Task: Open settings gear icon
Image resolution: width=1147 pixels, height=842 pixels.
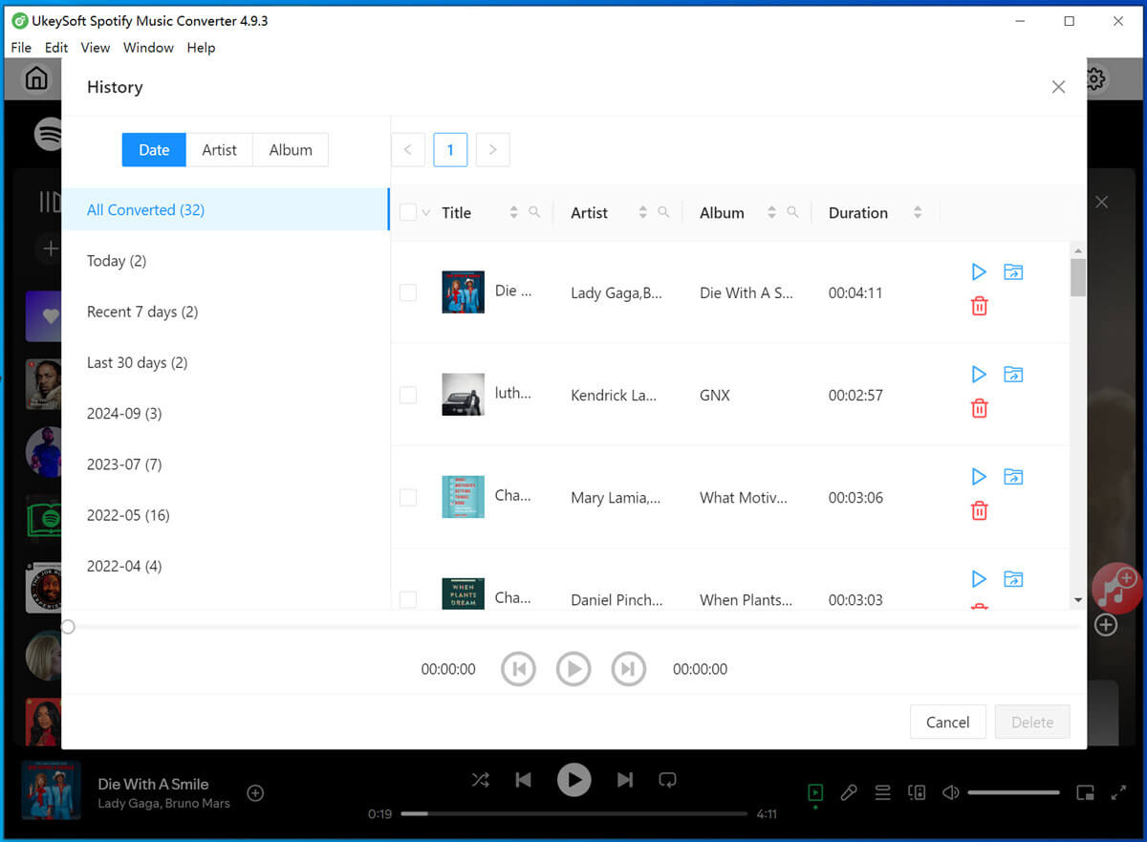Action: click(1095, 78)
